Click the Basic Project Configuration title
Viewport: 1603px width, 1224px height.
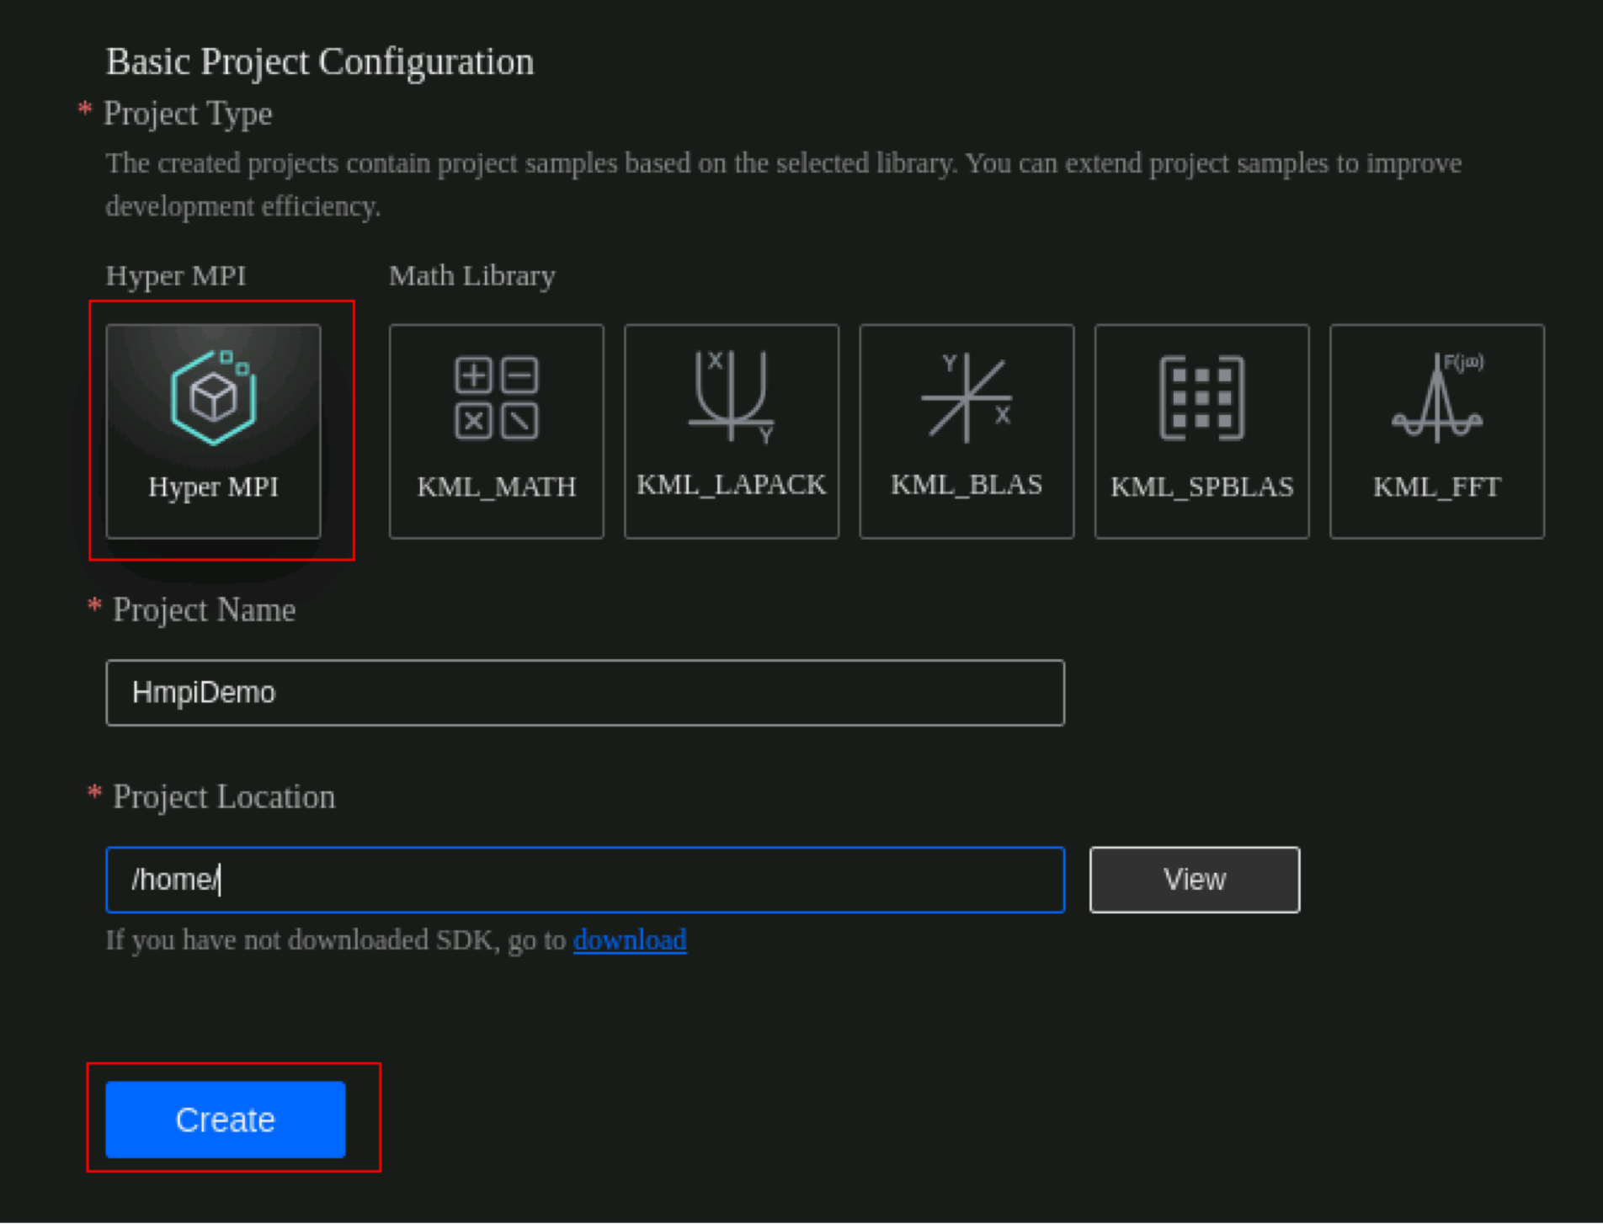pyautogui.click(x=320, y=62)
